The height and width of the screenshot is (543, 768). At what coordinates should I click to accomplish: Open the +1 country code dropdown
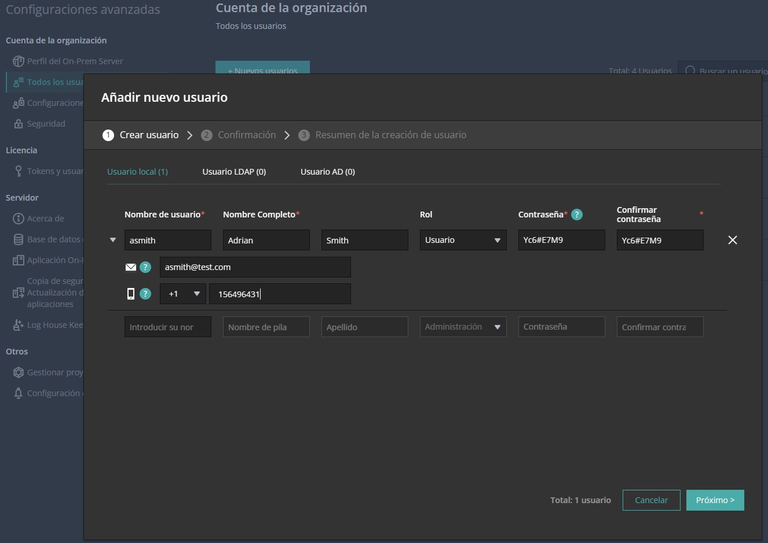pos(183,294)
